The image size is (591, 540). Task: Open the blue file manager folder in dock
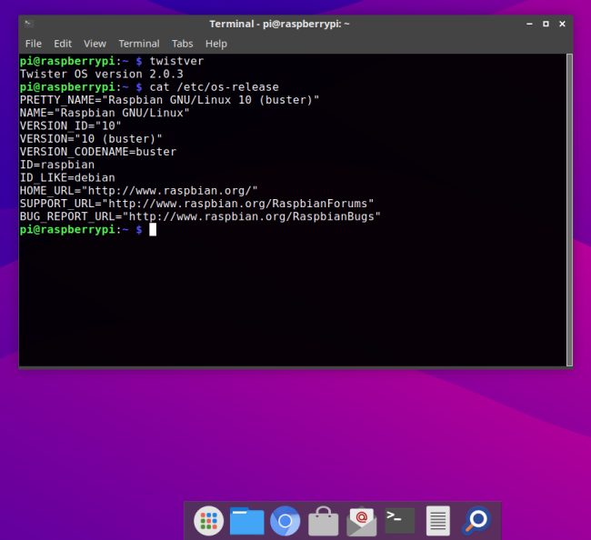(247, 521)
